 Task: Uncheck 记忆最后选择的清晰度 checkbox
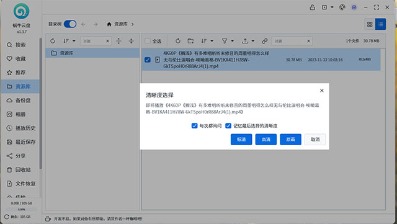click(228, 126)
